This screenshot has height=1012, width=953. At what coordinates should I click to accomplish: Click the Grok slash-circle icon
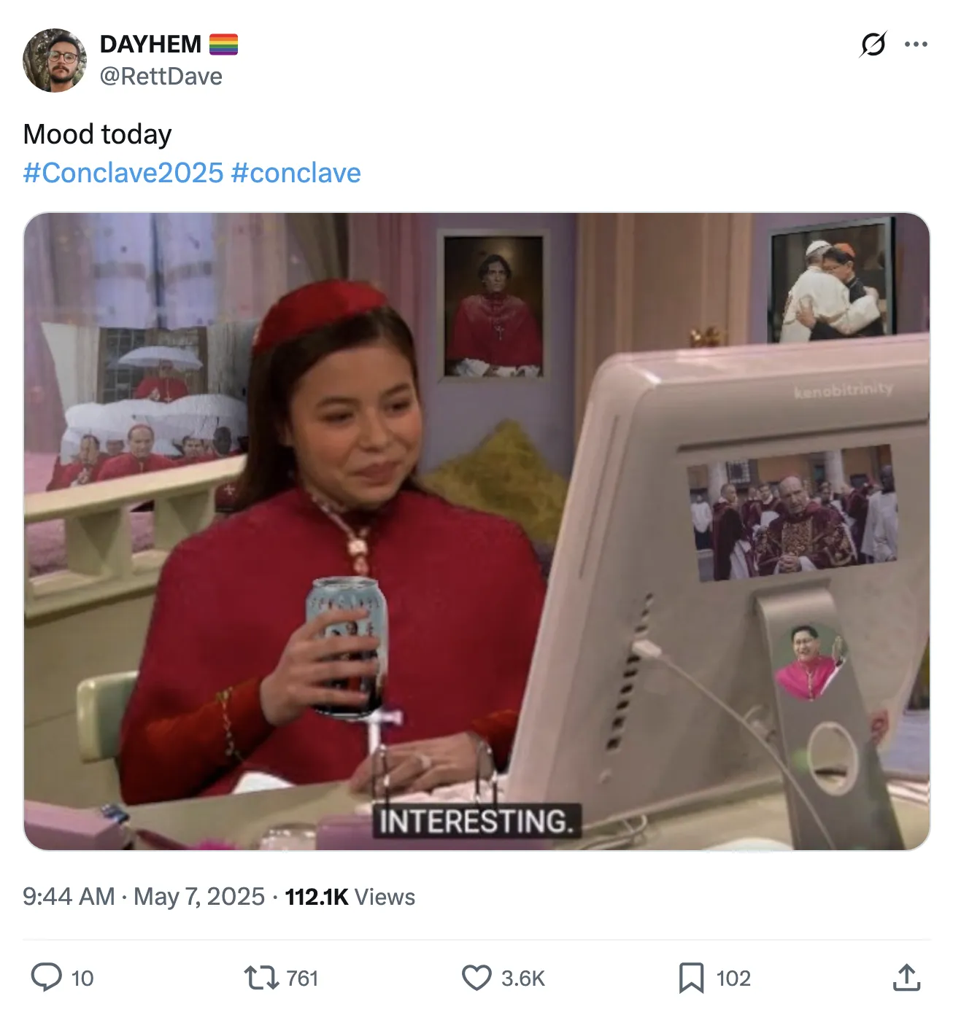pyautogui.click(x=873, y=44)
